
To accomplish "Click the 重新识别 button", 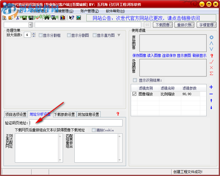I will click(x=184, y=25).
